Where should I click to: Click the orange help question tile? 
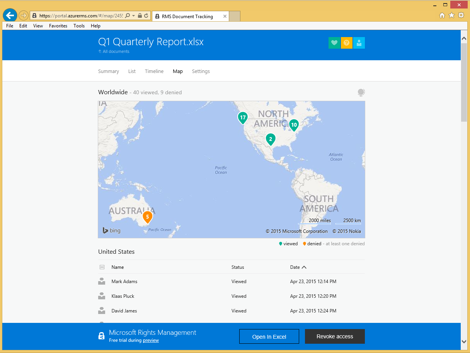coord(347,43)
